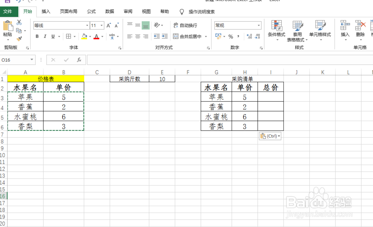This screenshot has height=227, width=373.
Task: Align text left
Action: coord(130,36)
